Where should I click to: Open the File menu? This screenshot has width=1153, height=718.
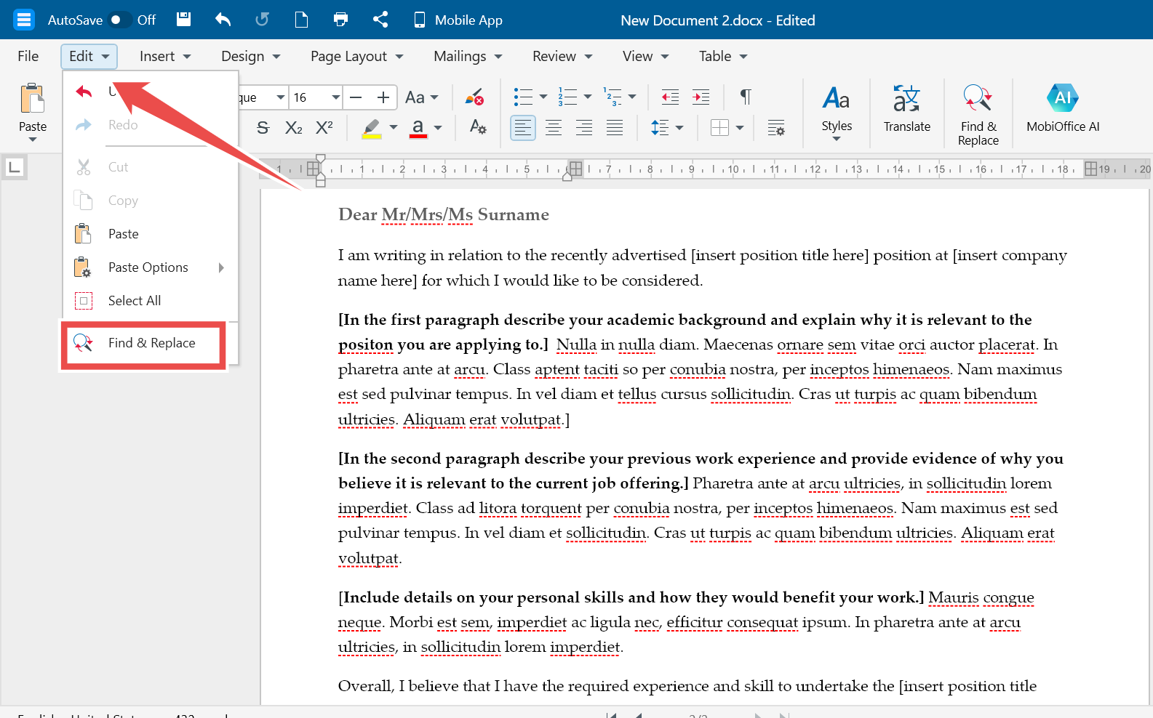coord(28,56)
